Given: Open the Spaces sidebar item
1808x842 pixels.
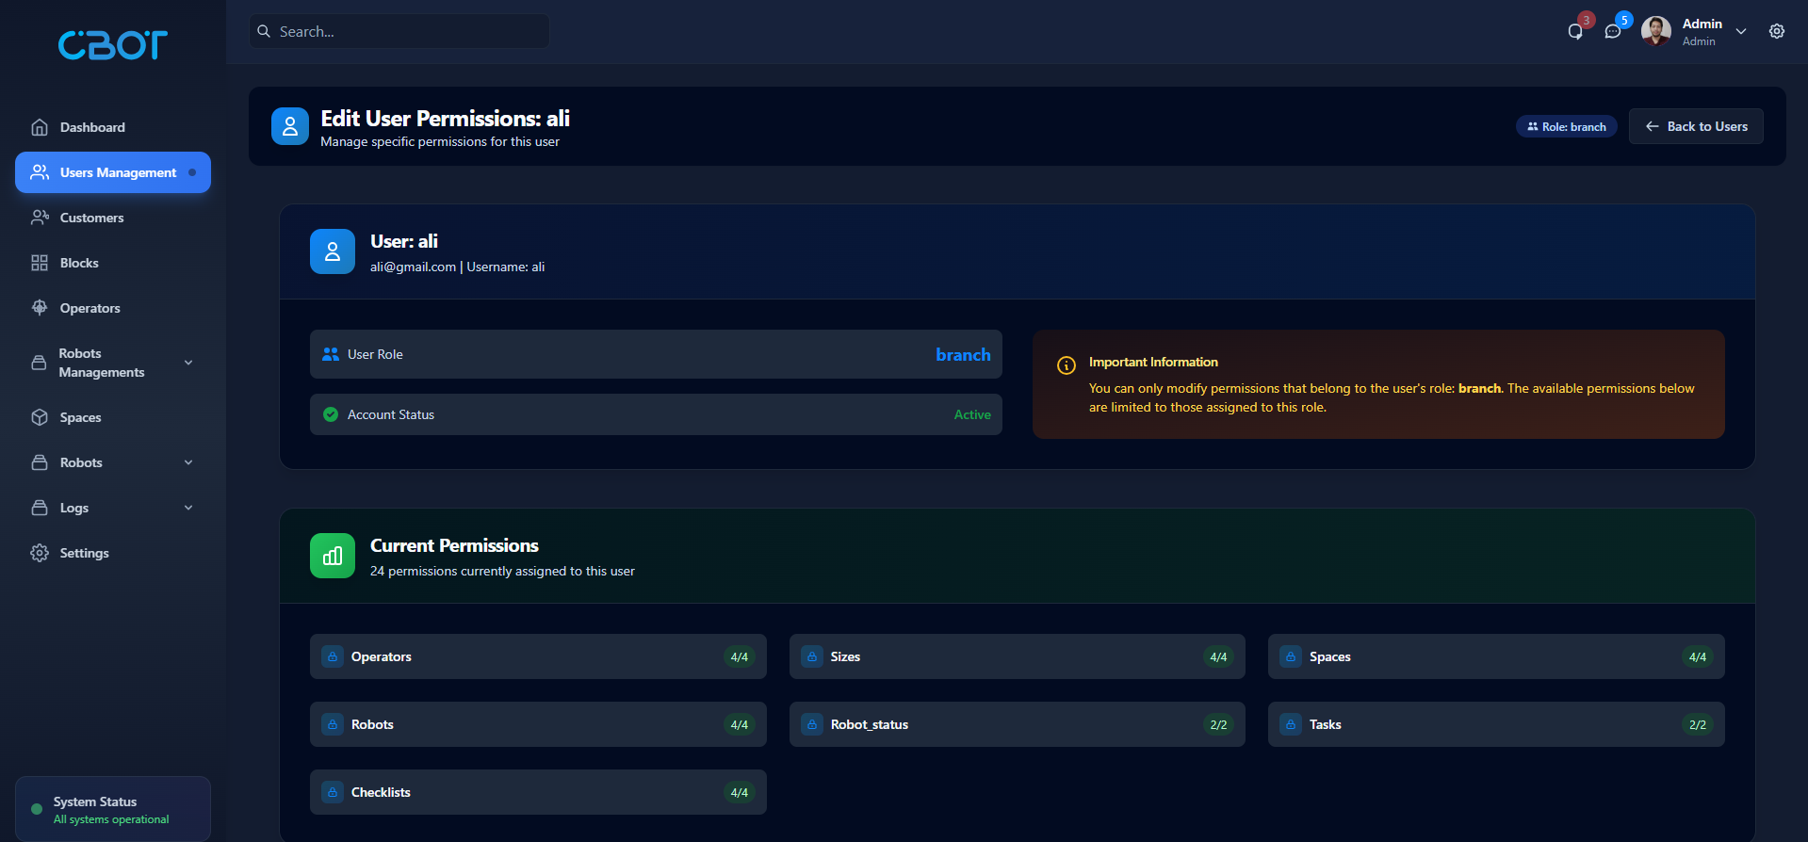Looking at the screenshot, I should pos(113,417).
